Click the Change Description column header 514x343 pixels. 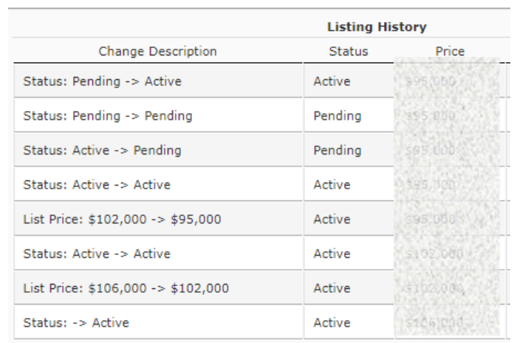158,52
